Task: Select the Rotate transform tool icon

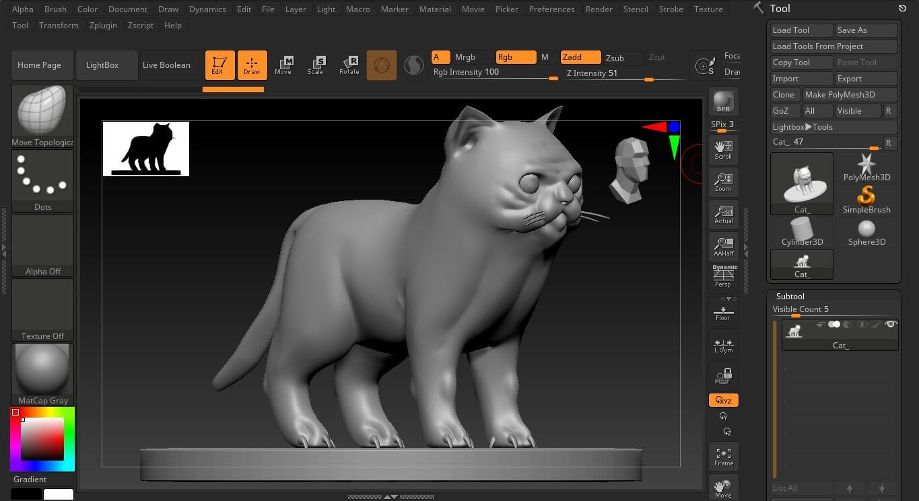Action: coord(349,65)
